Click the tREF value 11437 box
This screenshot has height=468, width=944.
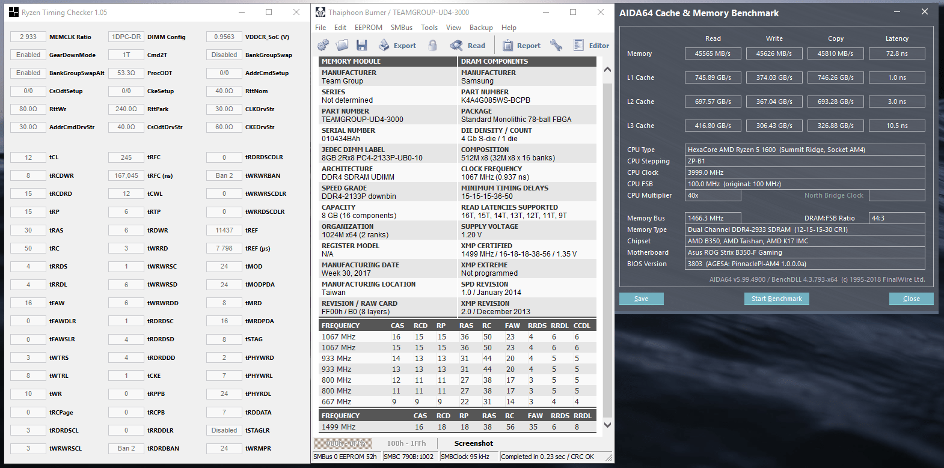point(224,230)
